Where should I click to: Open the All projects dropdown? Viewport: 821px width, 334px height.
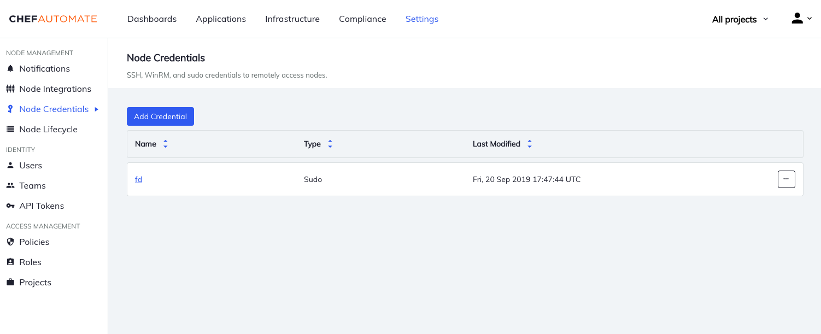[x=739, y=19]
